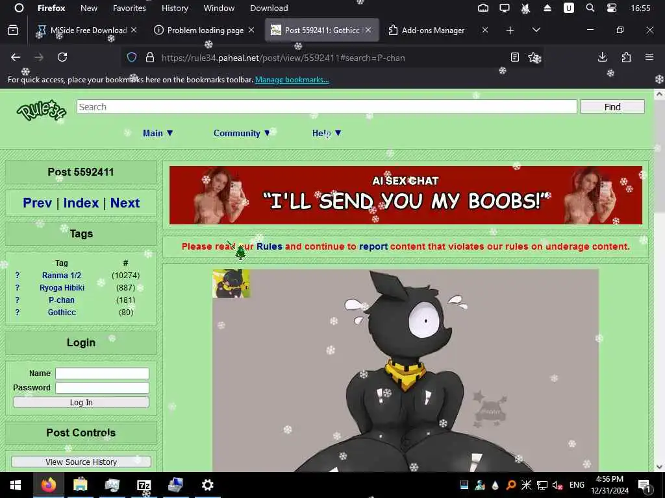Open the control center toggles icon

[612, 8]
